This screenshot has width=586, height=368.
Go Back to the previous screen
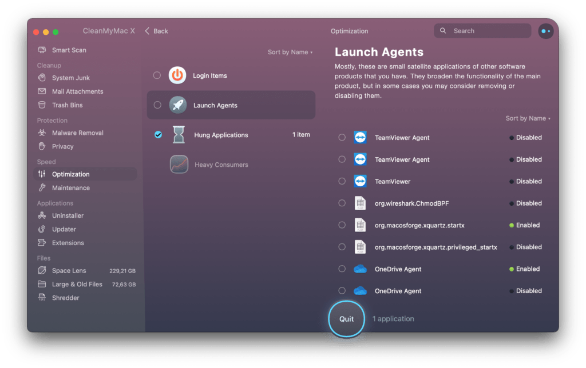(x=156, y=31)
